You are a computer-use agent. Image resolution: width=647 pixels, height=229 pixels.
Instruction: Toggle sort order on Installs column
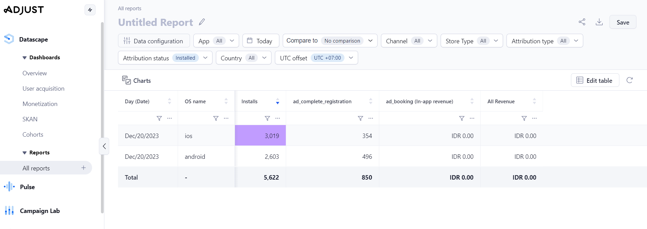pos(278,101)
